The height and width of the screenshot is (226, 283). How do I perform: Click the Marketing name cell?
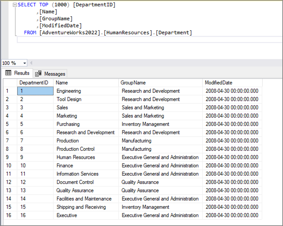pyautogui.click(x=86, y=116)
